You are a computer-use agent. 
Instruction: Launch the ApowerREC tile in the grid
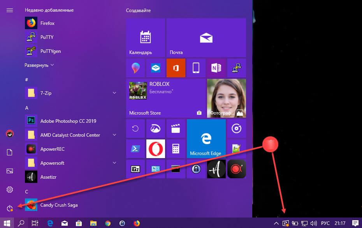237,169
